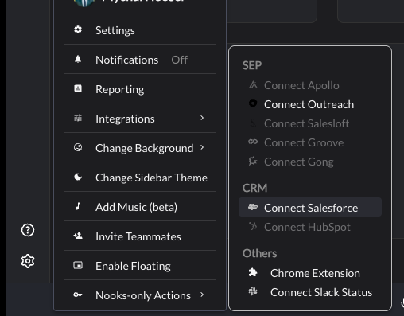Screen dimensions: 404x316
Task: Click the Slack logo icon
Action: pyautogui.click(x=253, y=291)
